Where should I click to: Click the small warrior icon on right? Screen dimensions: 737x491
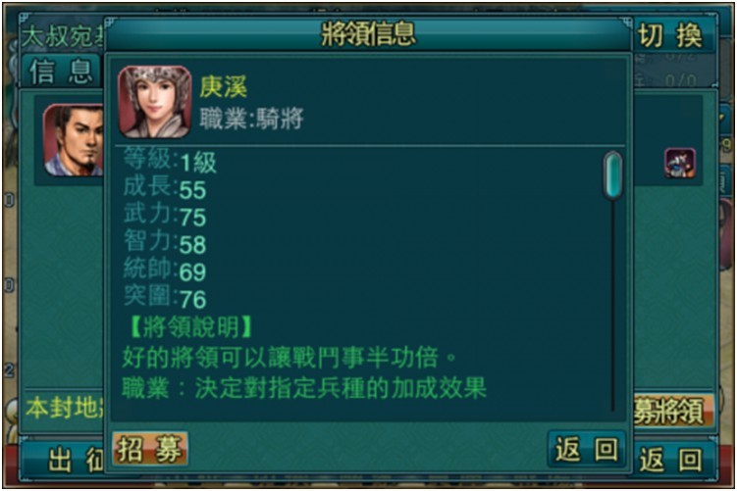point(680,164)
